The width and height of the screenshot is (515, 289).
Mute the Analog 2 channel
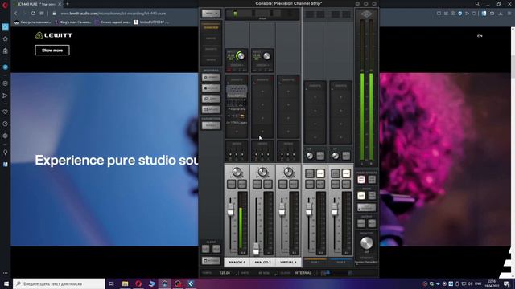(x=268, y=184)
